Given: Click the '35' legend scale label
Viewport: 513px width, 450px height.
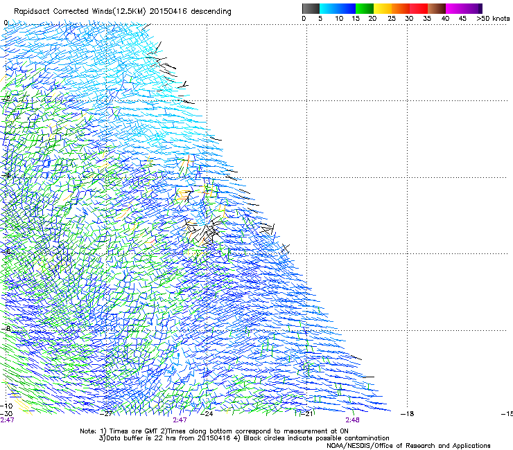Looking at the screenshot, I should pyautogui.click(x=427, y=19).
